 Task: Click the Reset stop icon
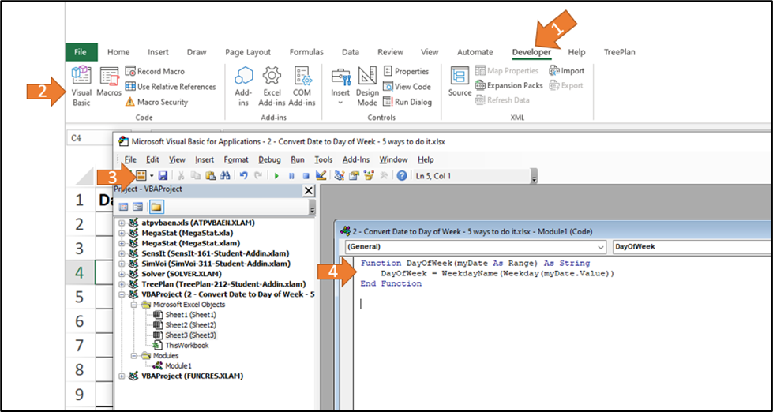coord(306,175)
